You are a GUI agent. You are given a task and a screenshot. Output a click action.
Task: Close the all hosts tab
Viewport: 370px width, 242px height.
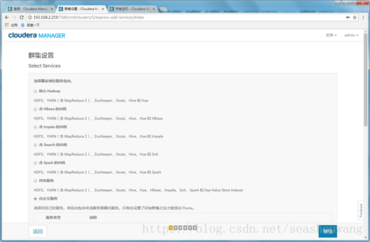pos(154,9)
